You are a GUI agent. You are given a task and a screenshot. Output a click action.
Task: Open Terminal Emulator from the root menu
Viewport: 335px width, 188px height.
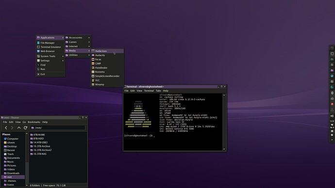(50, 47)
